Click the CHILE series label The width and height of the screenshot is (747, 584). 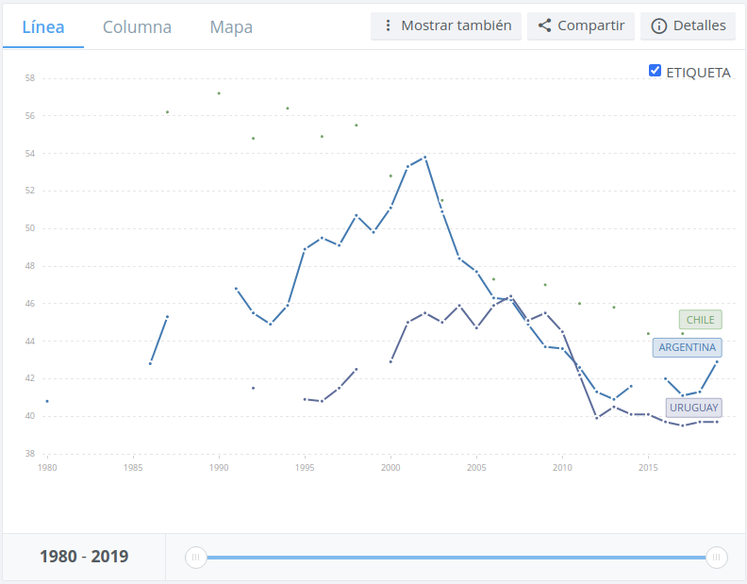700,320
